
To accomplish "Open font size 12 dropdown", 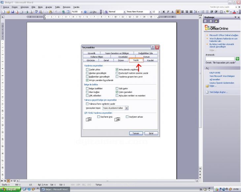I will [159, 12].
